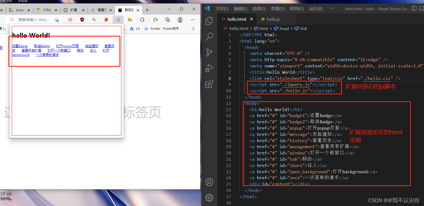Open the 查看(V) menu
Viewport: 424px width, 206px height.
pos(277,9)
